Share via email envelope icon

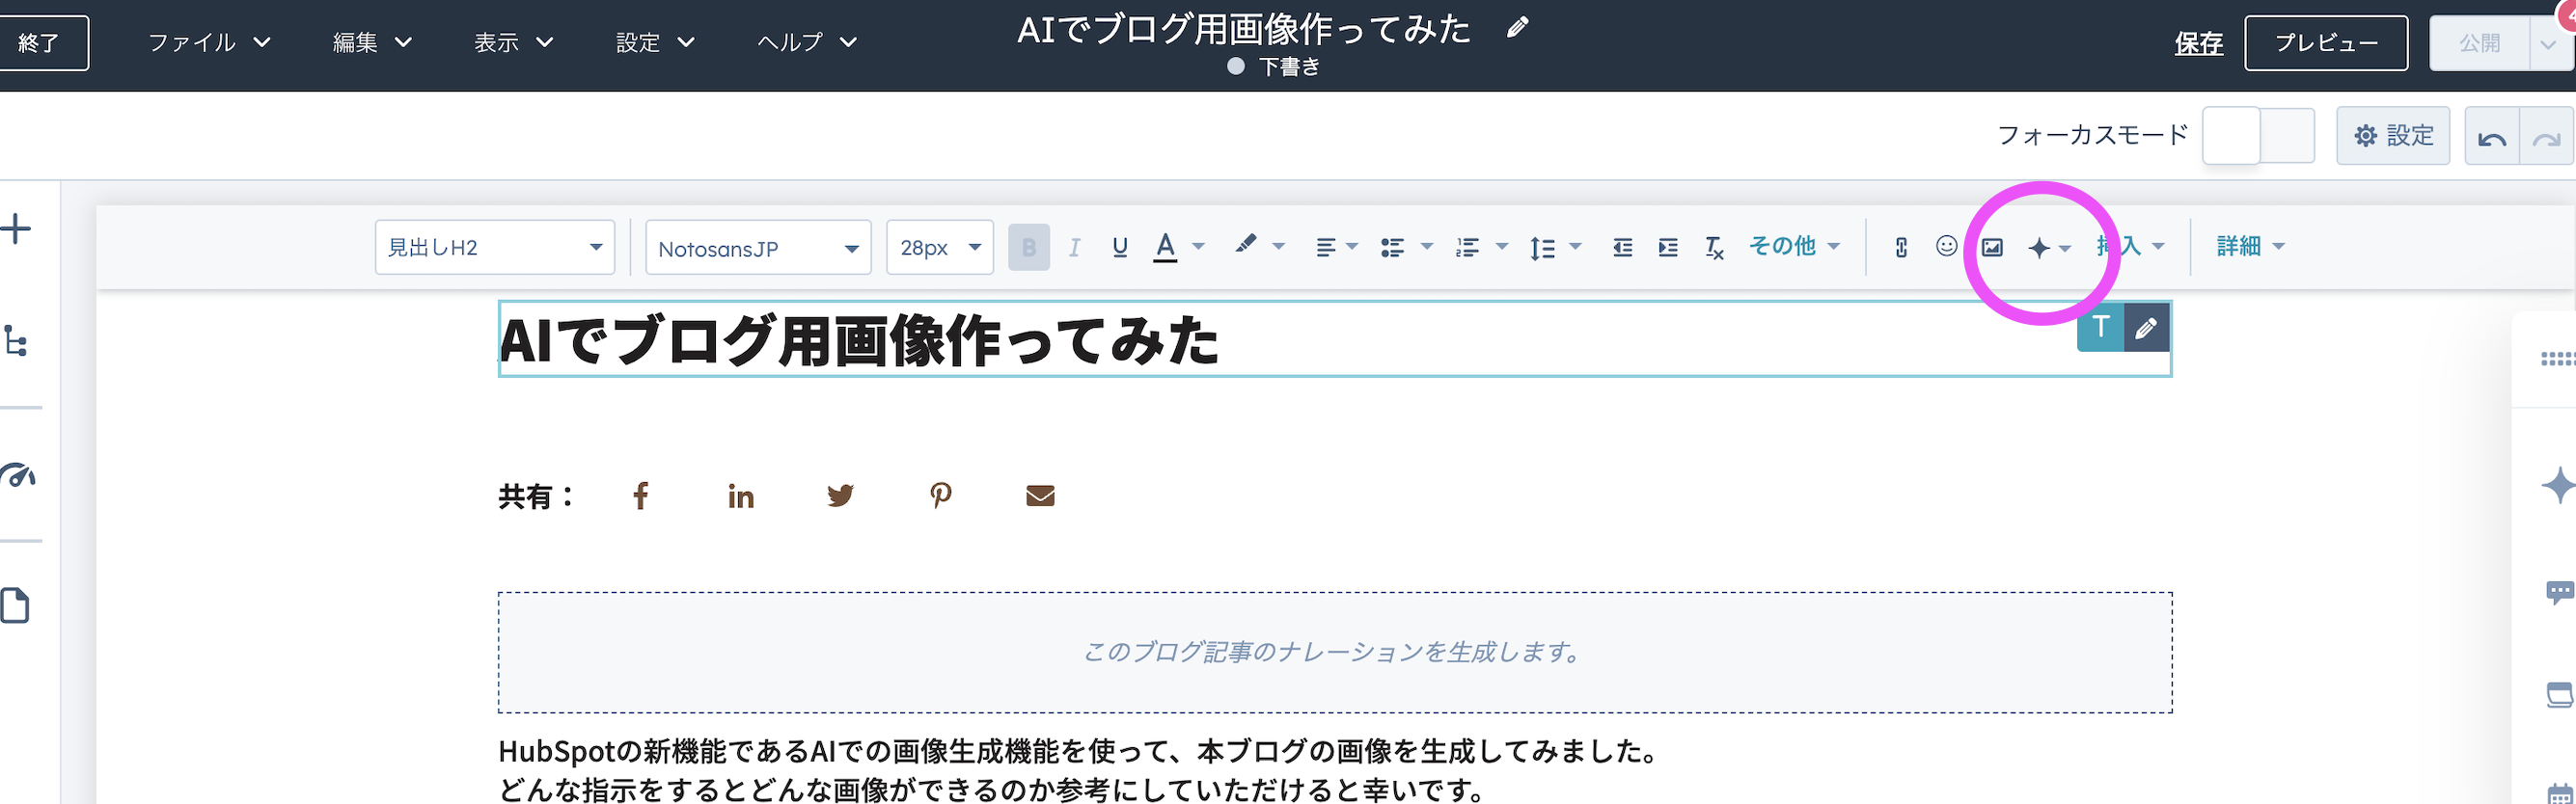(1040, 496)
